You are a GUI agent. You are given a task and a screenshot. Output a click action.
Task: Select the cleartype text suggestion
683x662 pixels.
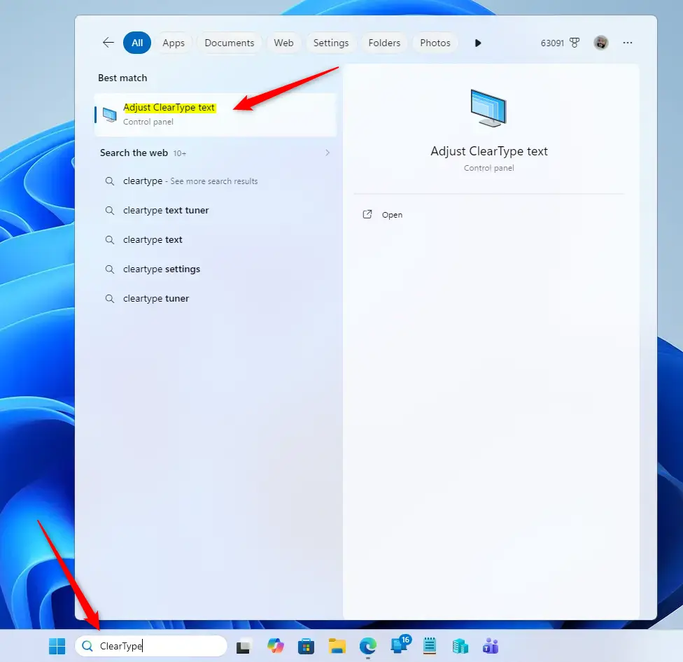(x=216, y=239)
